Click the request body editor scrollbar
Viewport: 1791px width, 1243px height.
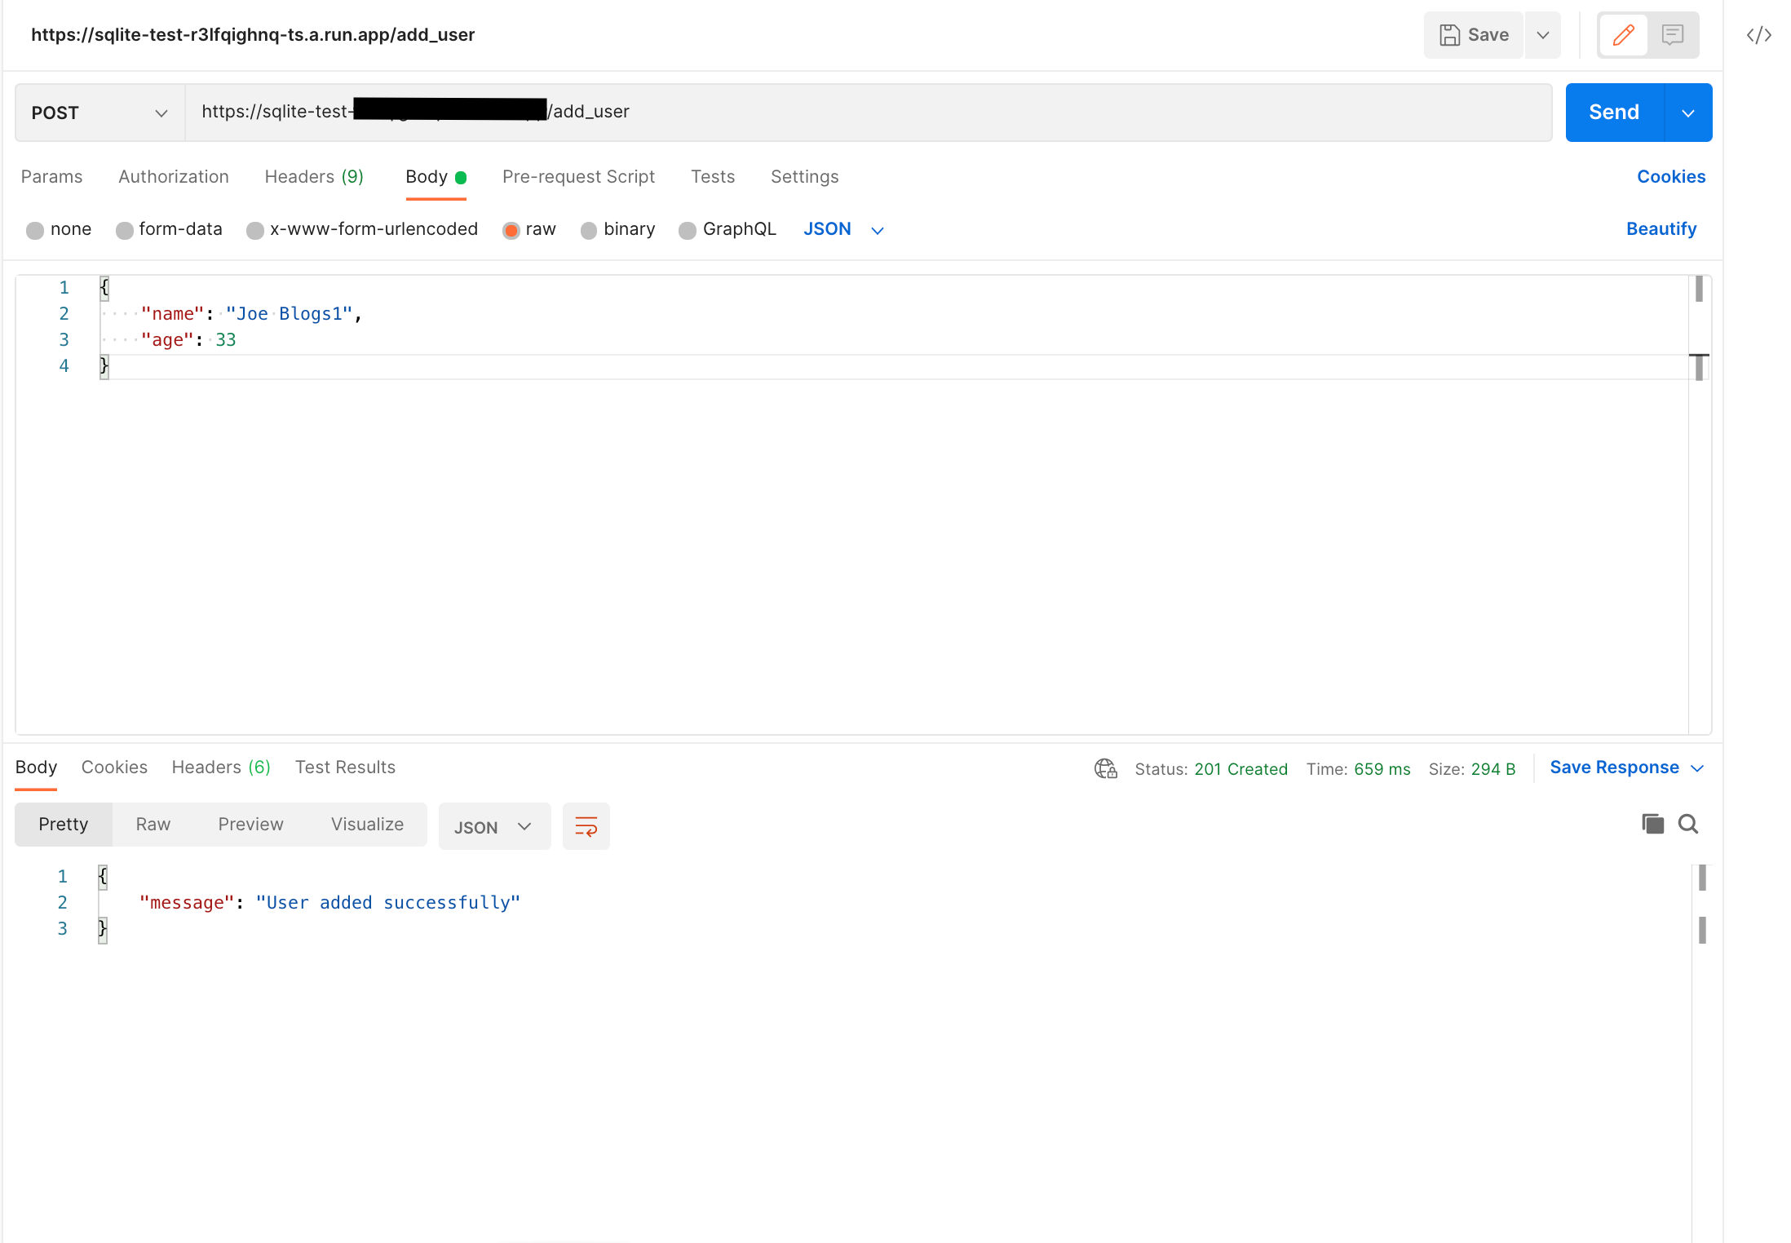pos(1700,504)
